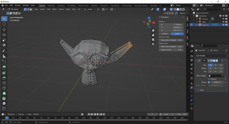229x124 pixels.
Task: Open the Playback dropdown in the timeline
Action: coord(12,114)
